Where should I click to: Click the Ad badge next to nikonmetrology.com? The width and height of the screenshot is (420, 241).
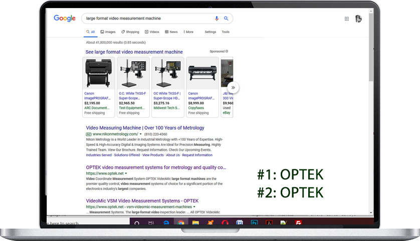pos(89,134)
